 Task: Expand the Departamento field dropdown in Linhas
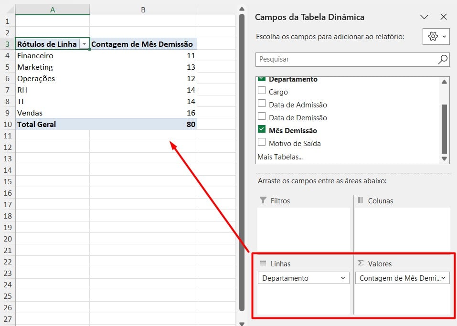pyautogui.click(x=343, y=278)
